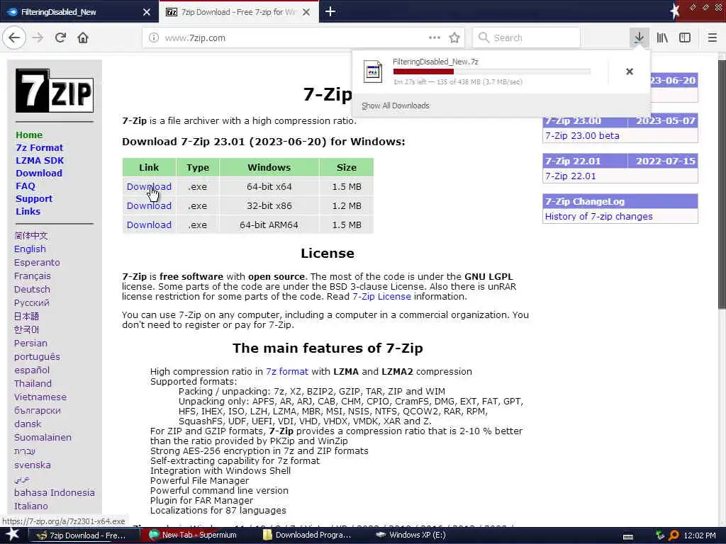
Task: Switch language to español
Action: coord(32,370)
